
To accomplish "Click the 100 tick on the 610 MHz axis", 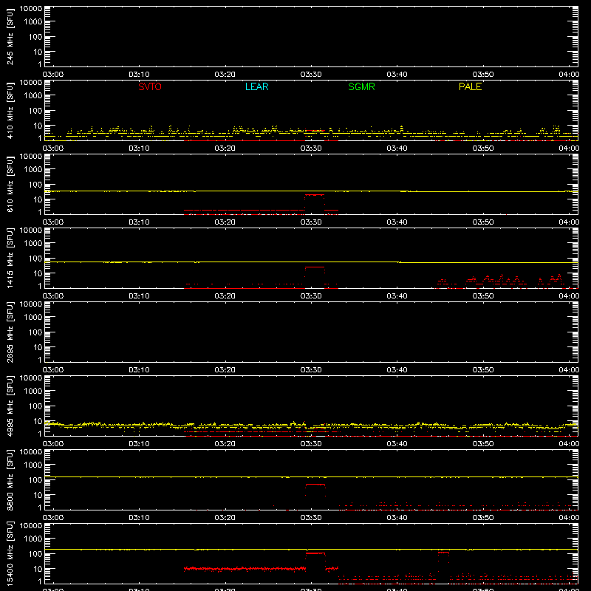I will coord(35,185).
